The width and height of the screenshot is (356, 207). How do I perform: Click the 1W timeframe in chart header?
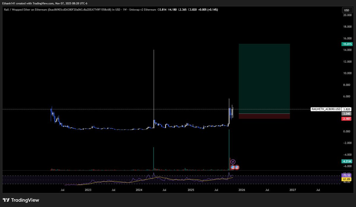(125, 10)
